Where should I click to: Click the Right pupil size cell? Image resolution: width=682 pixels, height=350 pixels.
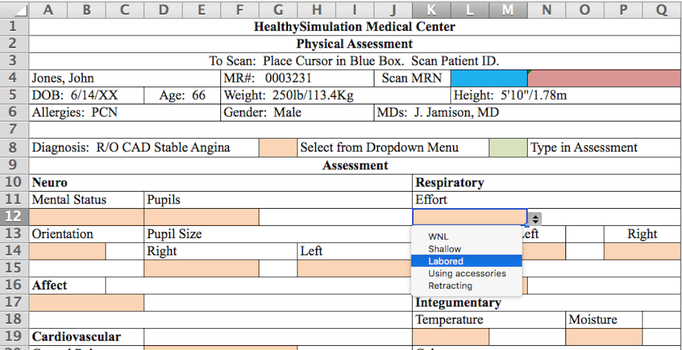[x=201, y=269]
